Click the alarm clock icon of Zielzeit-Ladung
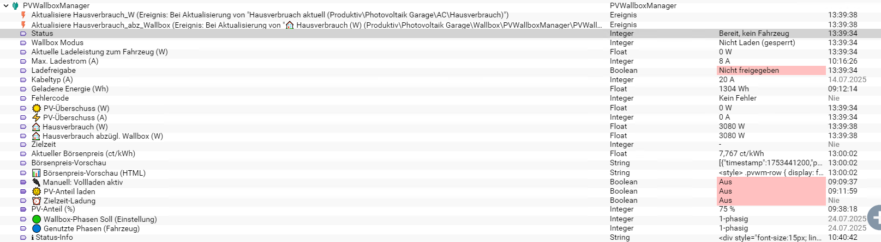 pos(37,201)
